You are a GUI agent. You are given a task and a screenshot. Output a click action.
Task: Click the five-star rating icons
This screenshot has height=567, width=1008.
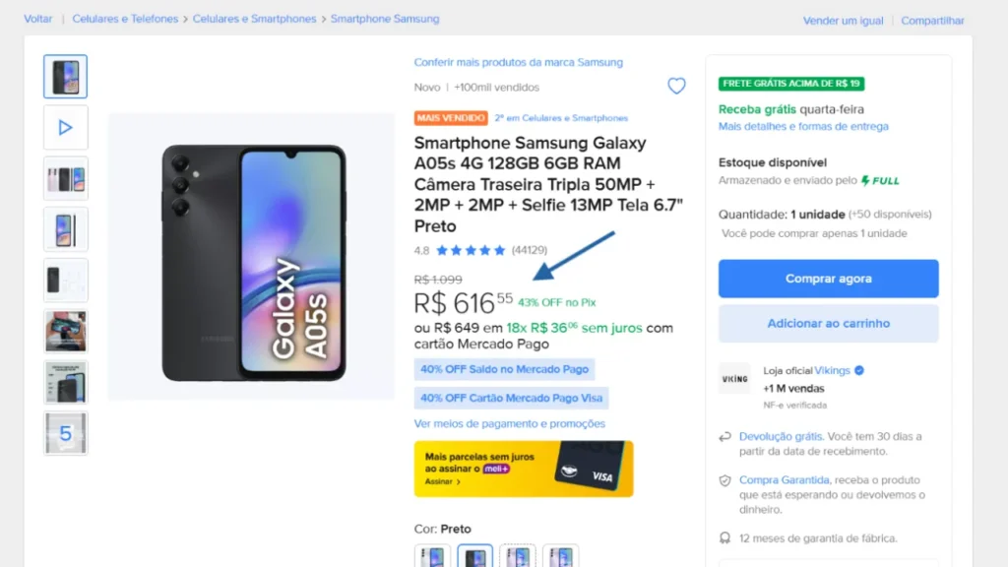(471, 250)
